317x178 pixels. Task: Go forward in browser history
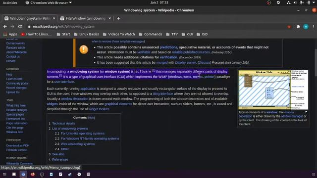pos(12,26)
